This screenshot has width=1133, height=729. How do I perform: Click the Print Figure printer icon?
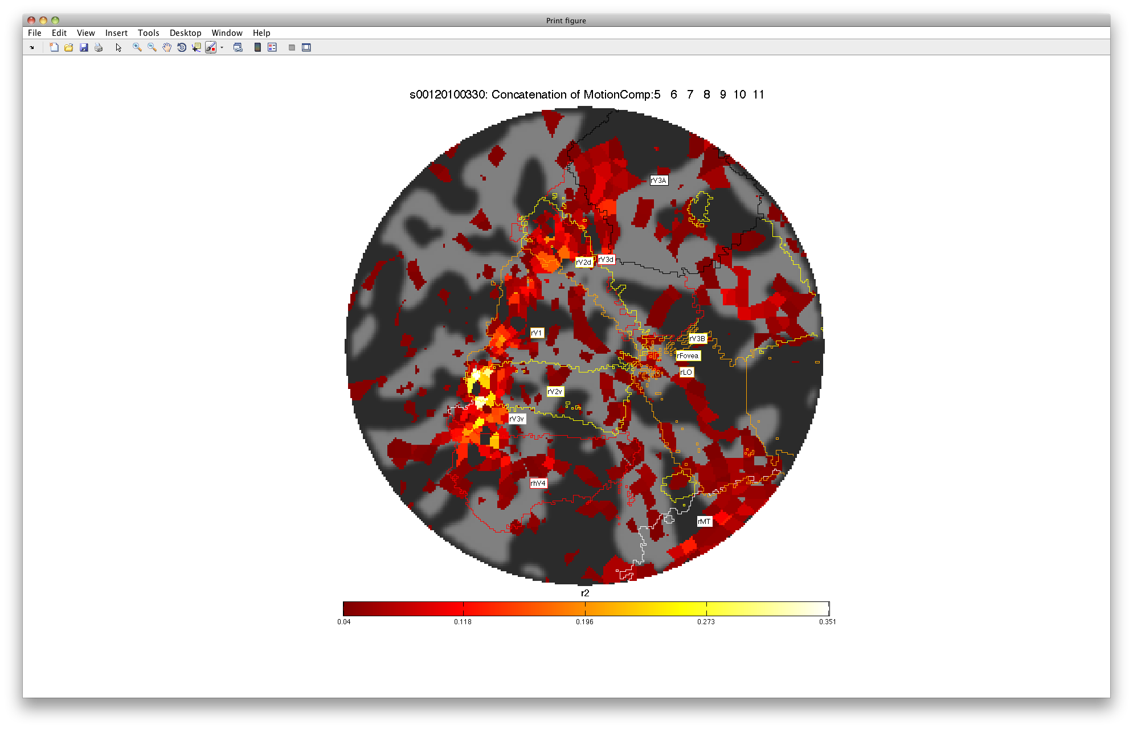(x=99, y=47)
